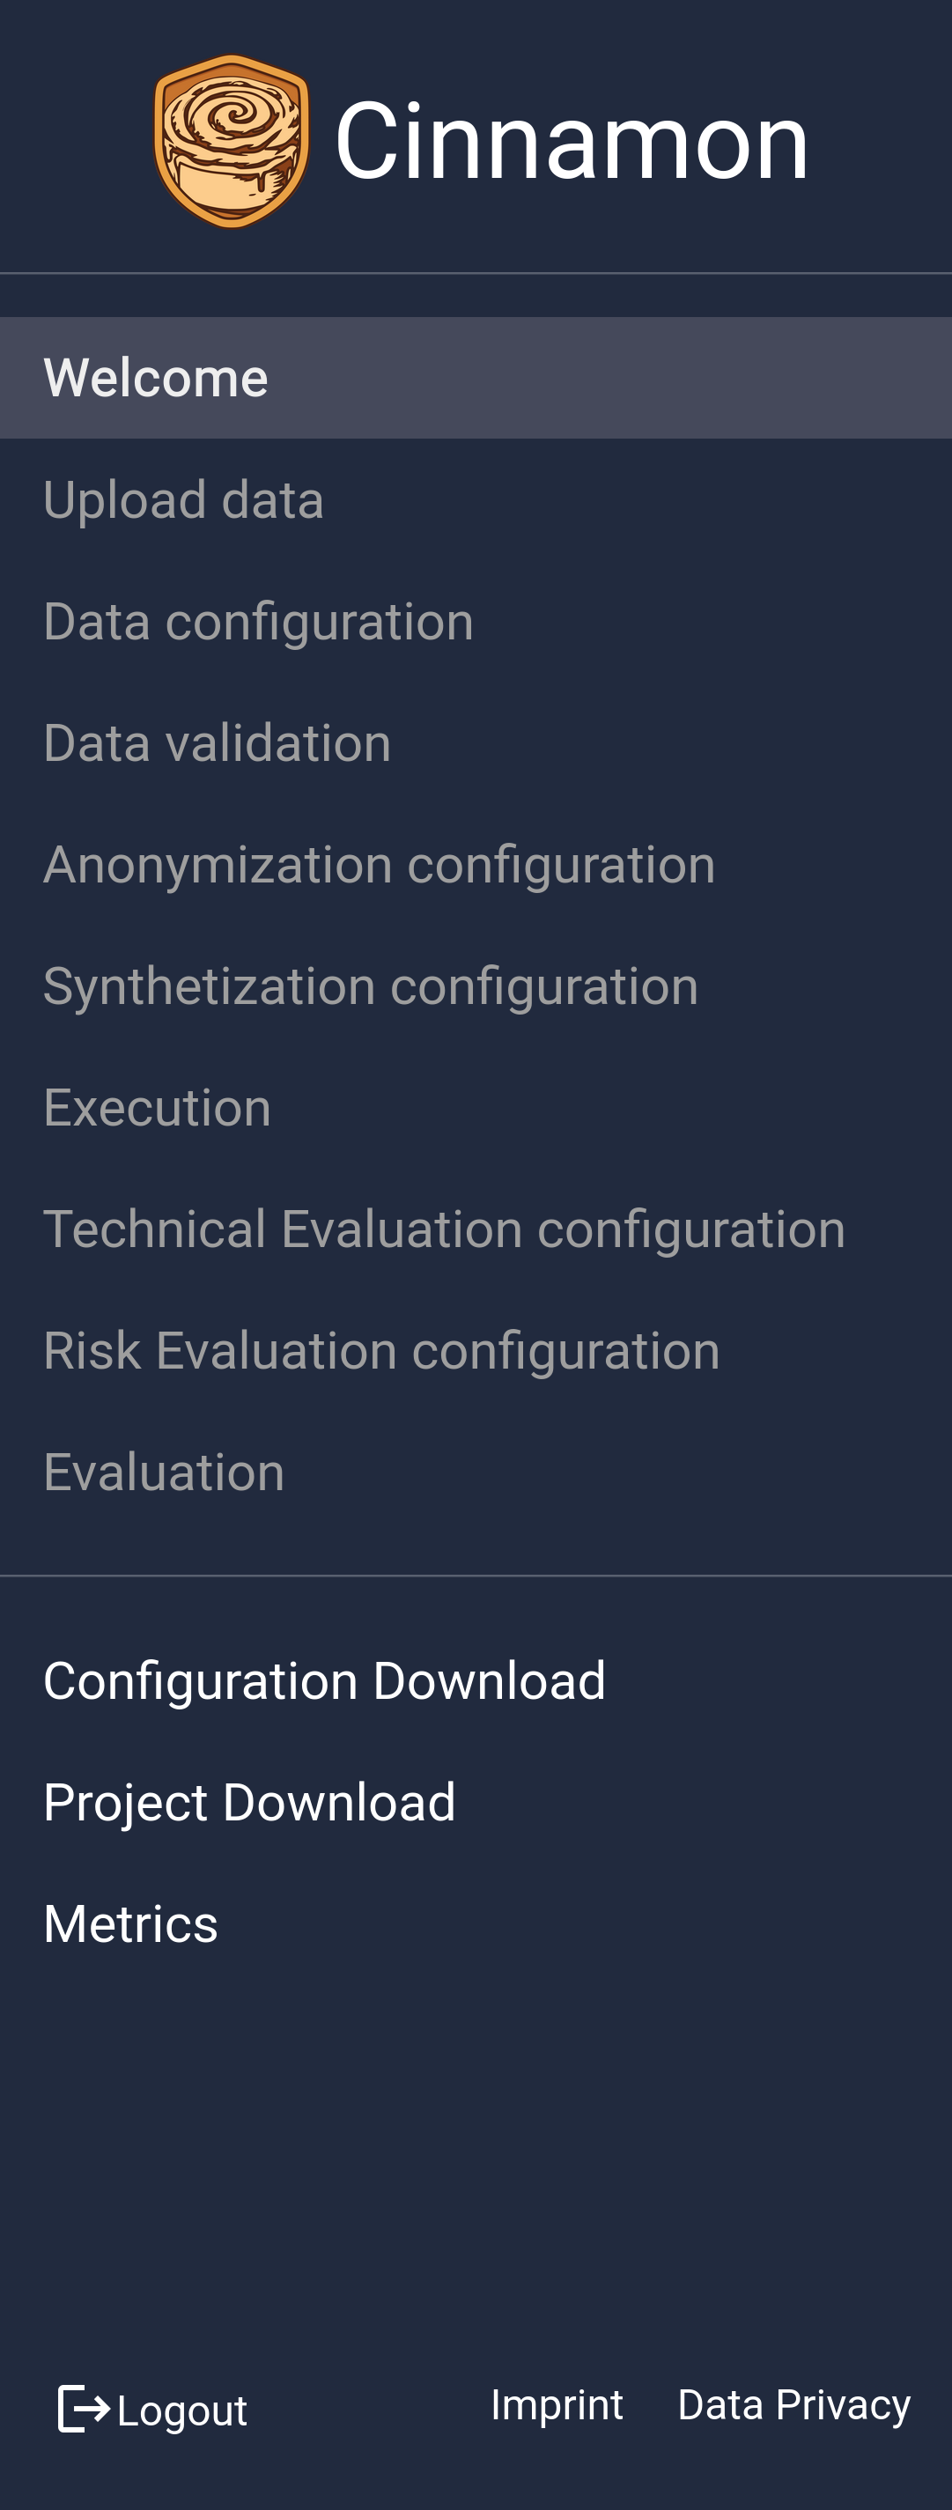Open the Evaluation step
The width and height of the screenshot is (952, 2510).
(164, 1473)
